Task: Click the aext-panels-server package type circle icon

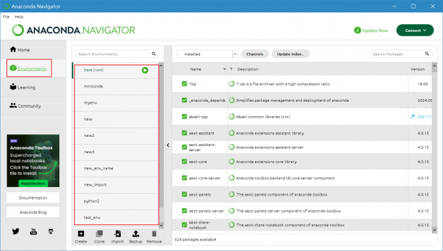Action: (232, 211)
